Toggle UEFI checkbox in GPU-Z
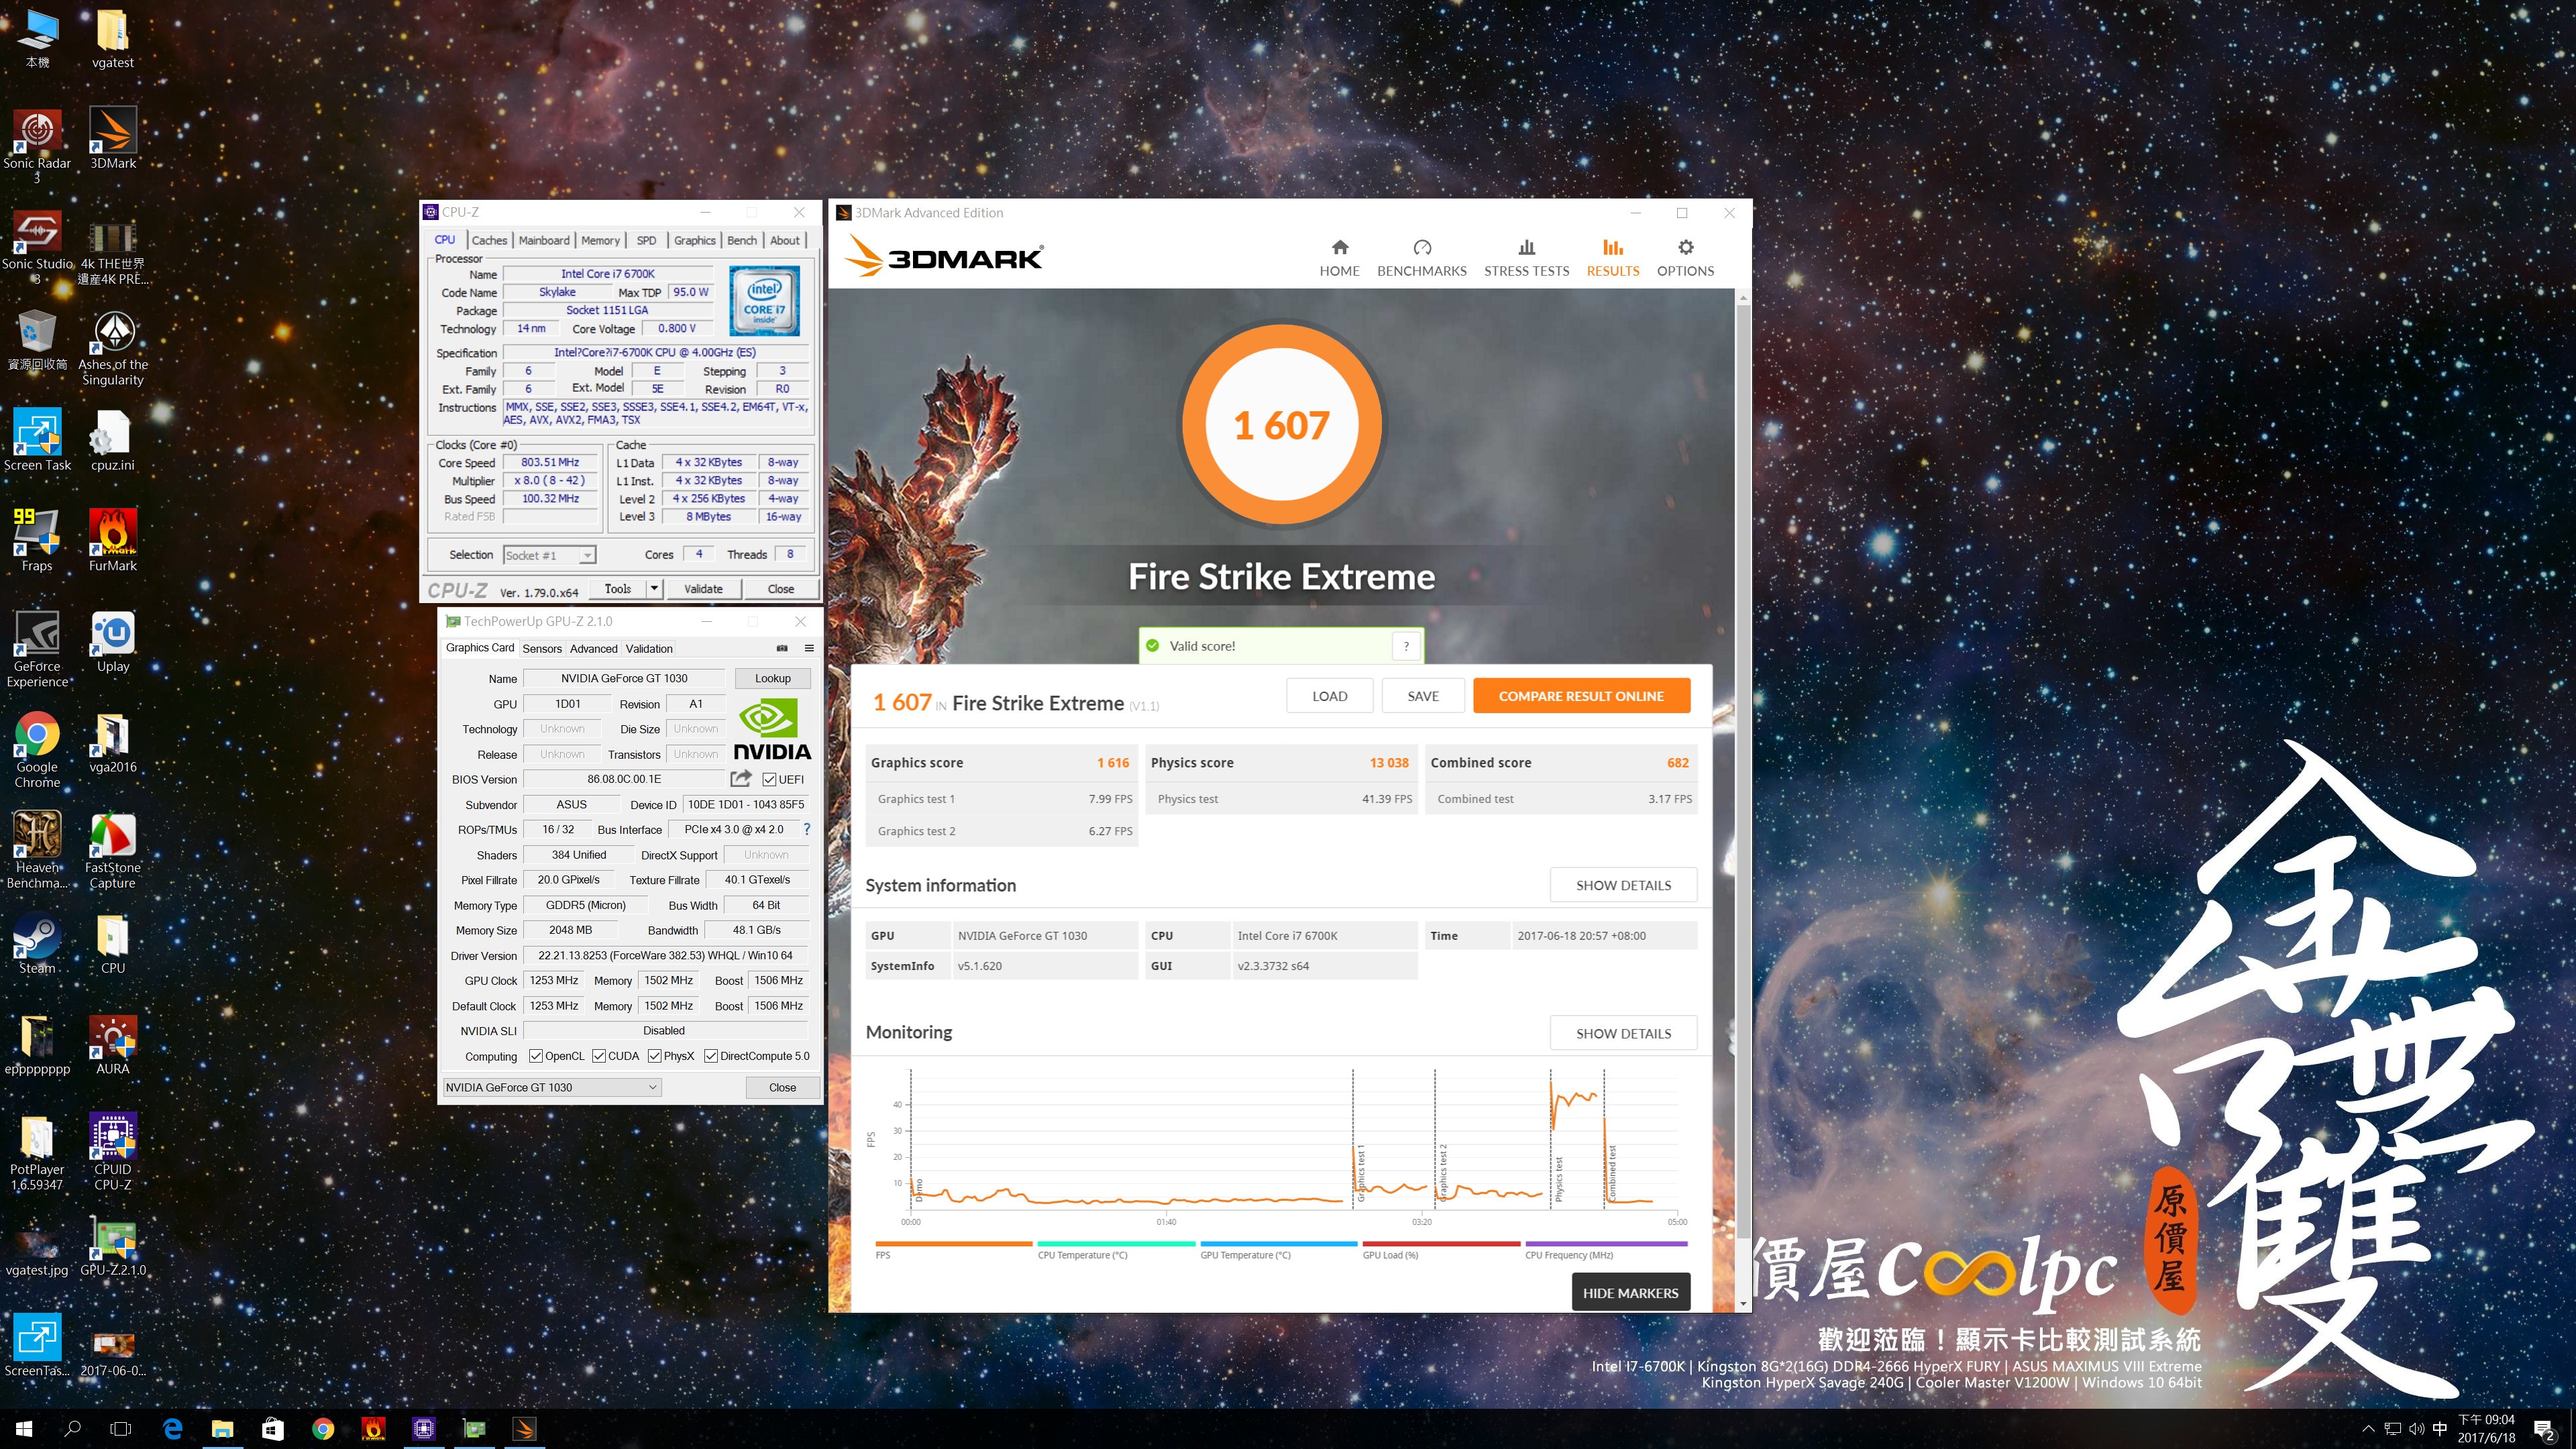Viewport: 2576px width, 1449px height. point(769,780)
